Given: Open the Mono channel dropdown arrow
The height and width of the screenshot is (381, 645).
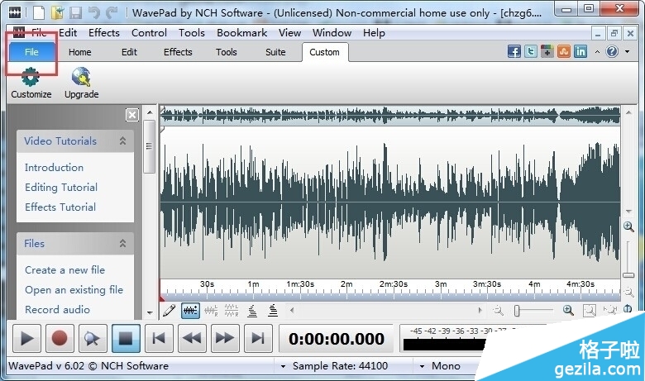Looking at the screenshot, I should coord(422,366).
